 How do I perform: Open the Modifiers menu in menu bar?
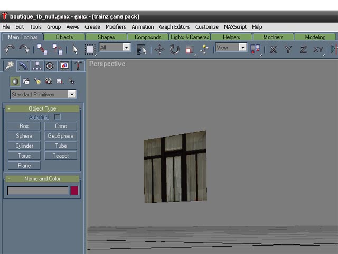pyautogui.click(x=116, y=26)
